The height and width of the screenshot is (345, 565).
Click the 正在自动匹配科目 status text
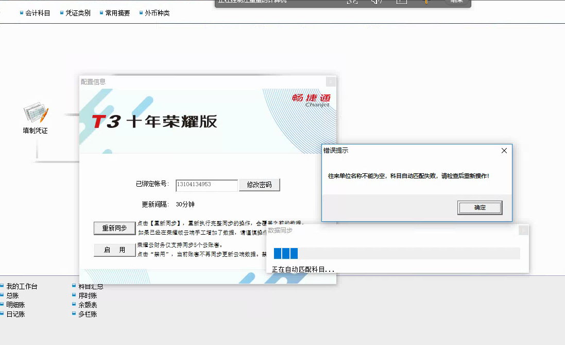(303, 269)
